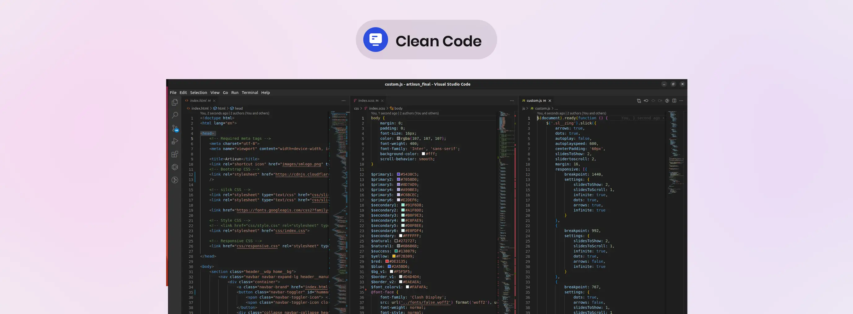Click the Clean Code badge label
853x314 pixels.
pos(438,41)
